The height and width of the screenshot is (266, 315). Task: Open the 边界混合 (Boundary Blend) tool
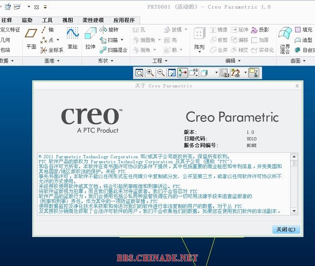285,40
